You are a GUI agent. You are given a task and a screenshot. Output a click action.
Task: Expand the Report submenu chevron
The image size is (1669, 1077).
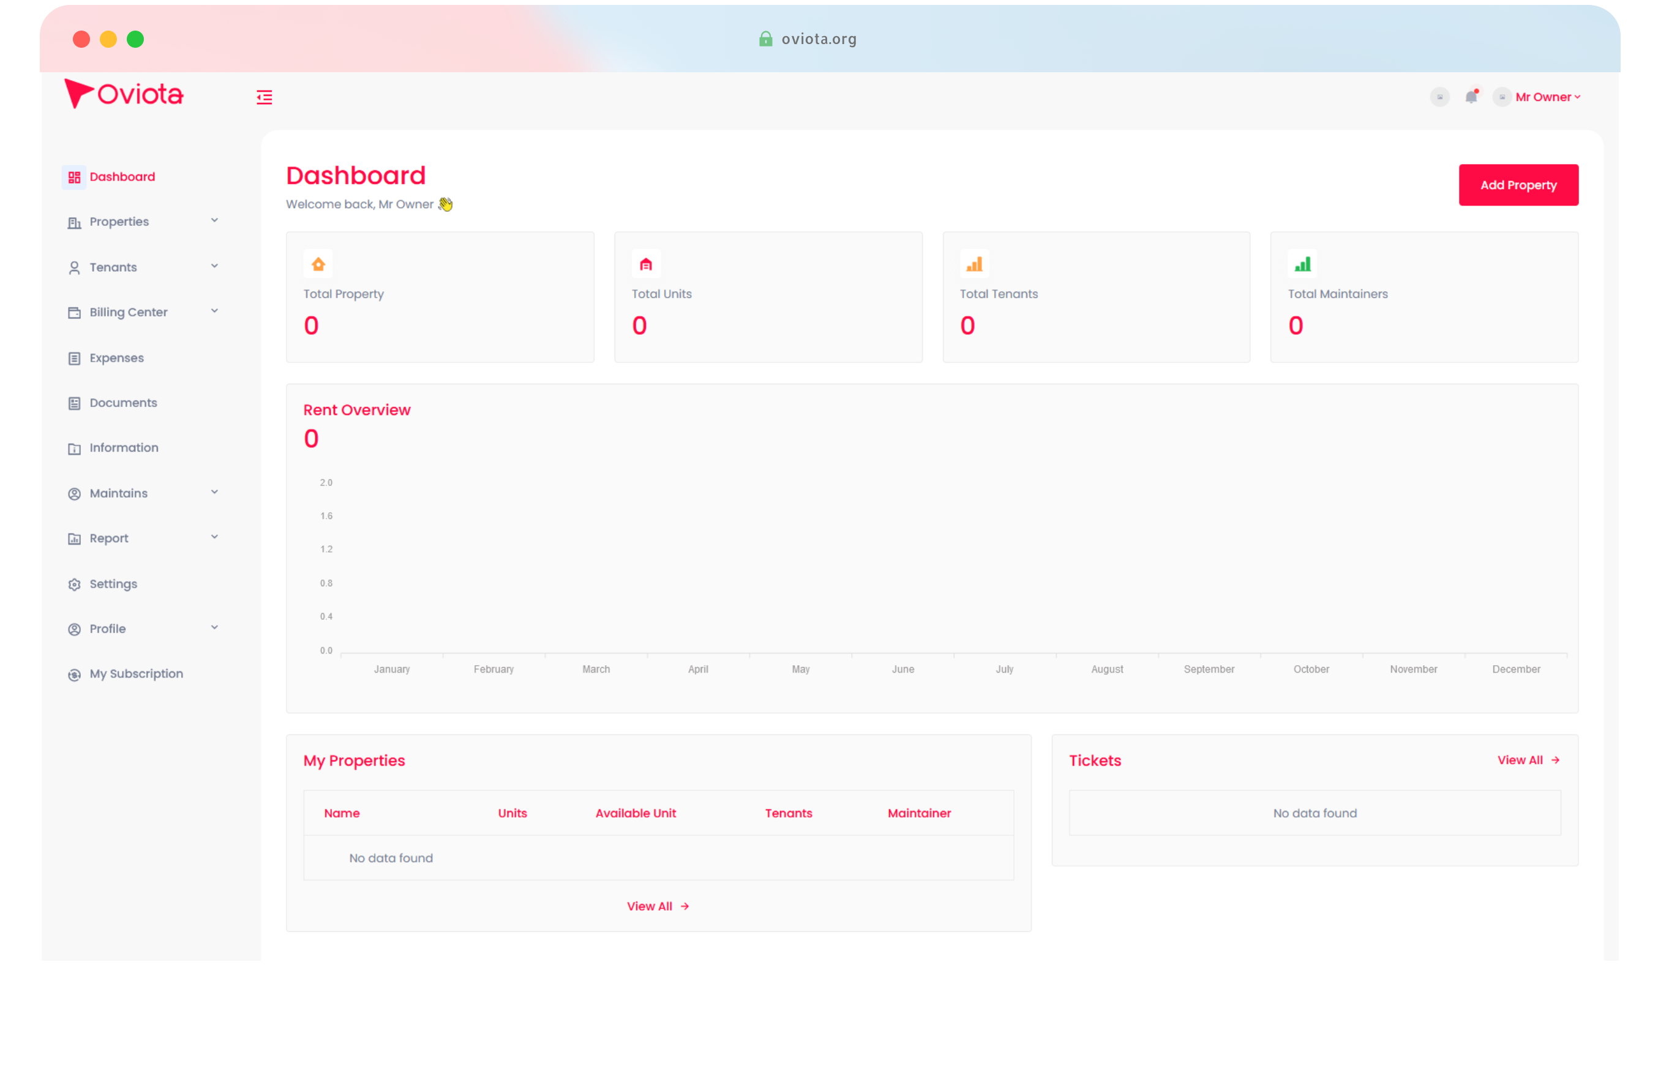(x=215, y=537)
